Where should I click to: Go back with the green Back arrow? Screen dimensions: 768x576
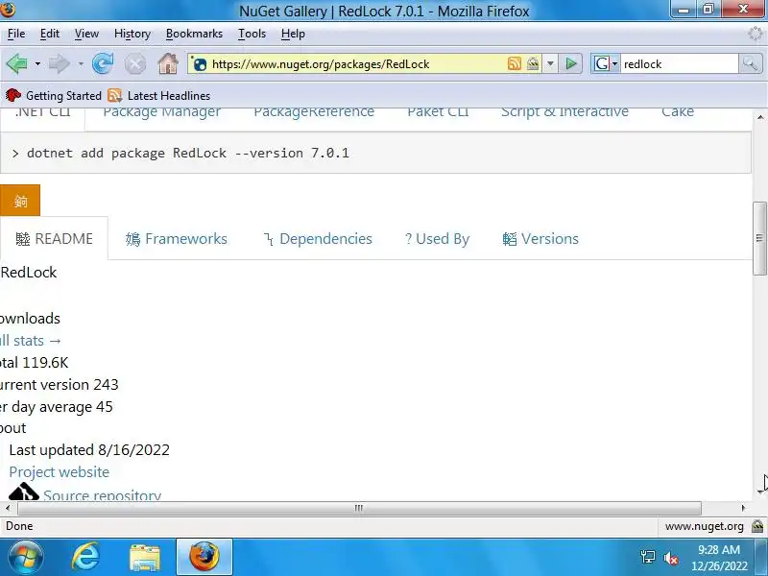(x=16, y=63)
